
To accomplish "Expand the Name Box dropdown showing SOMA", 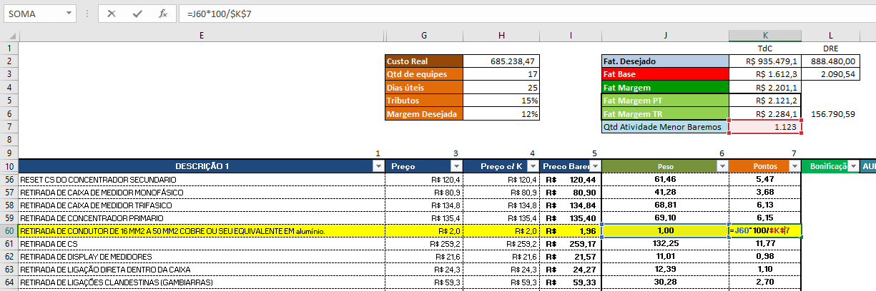I will [x=67, y=14].
